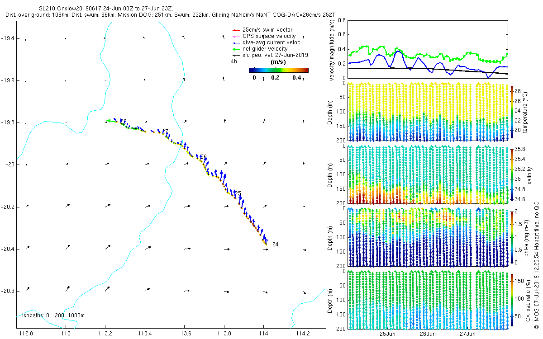Select the 'net glider velocity' legend text
The image size is (543, 339).
pos(265,49)
